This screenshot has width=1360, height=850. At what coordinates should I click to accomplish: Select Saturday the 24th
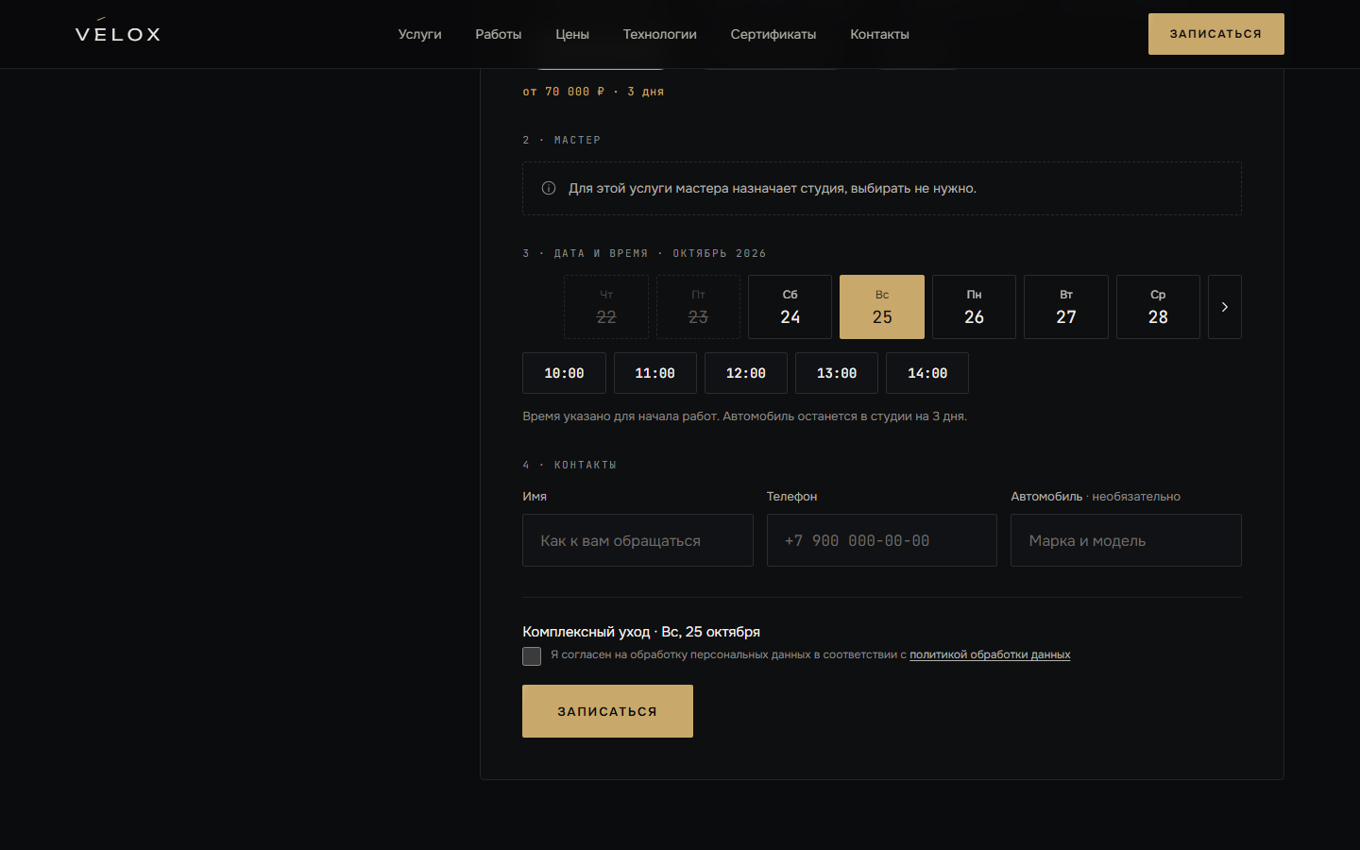pos(790,307)
